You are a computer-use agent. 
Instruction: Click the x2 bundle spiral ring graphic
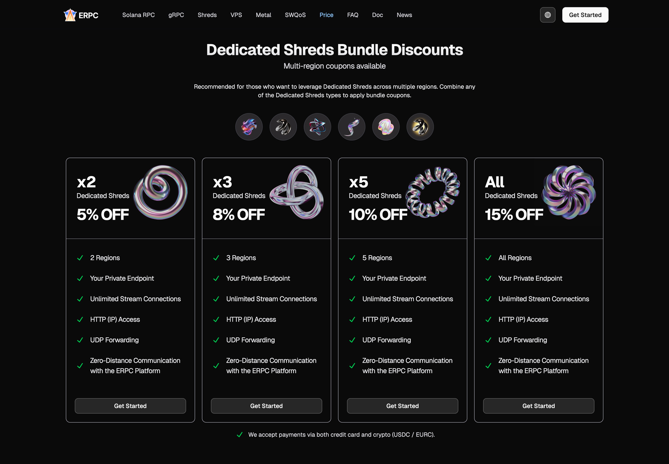[x=161, y=193]
